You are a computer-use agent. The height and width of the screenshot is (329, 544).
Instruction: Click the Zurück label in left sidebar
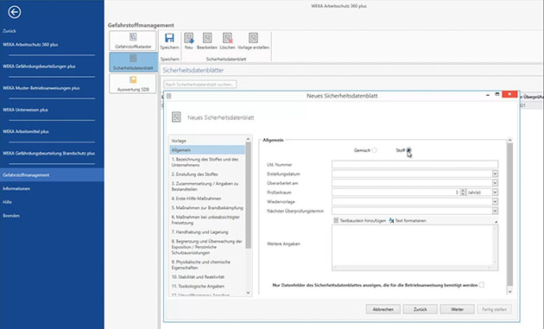click(x=9, y=31)
